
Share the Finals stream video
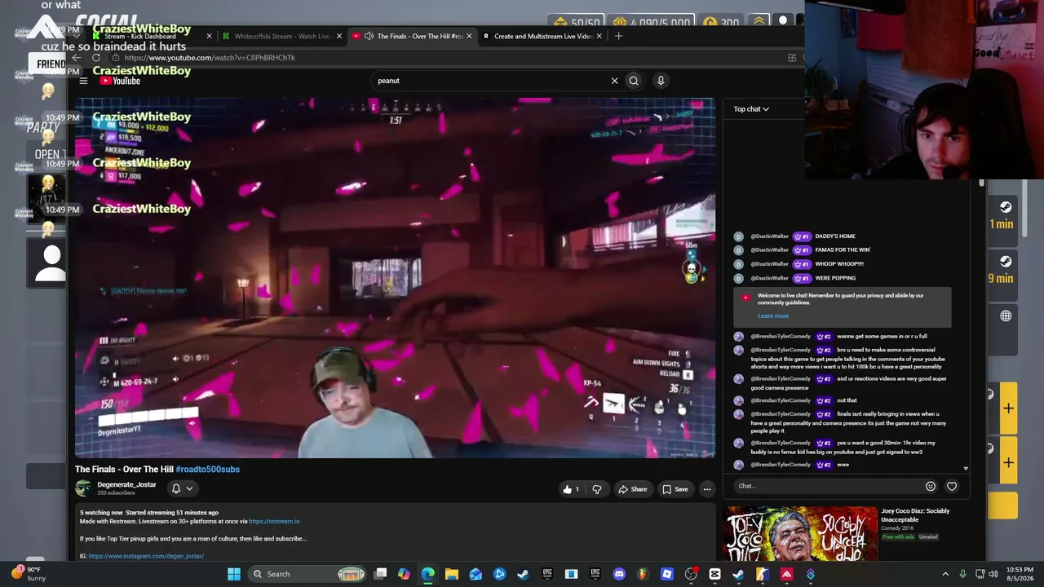tap(633, 489)
